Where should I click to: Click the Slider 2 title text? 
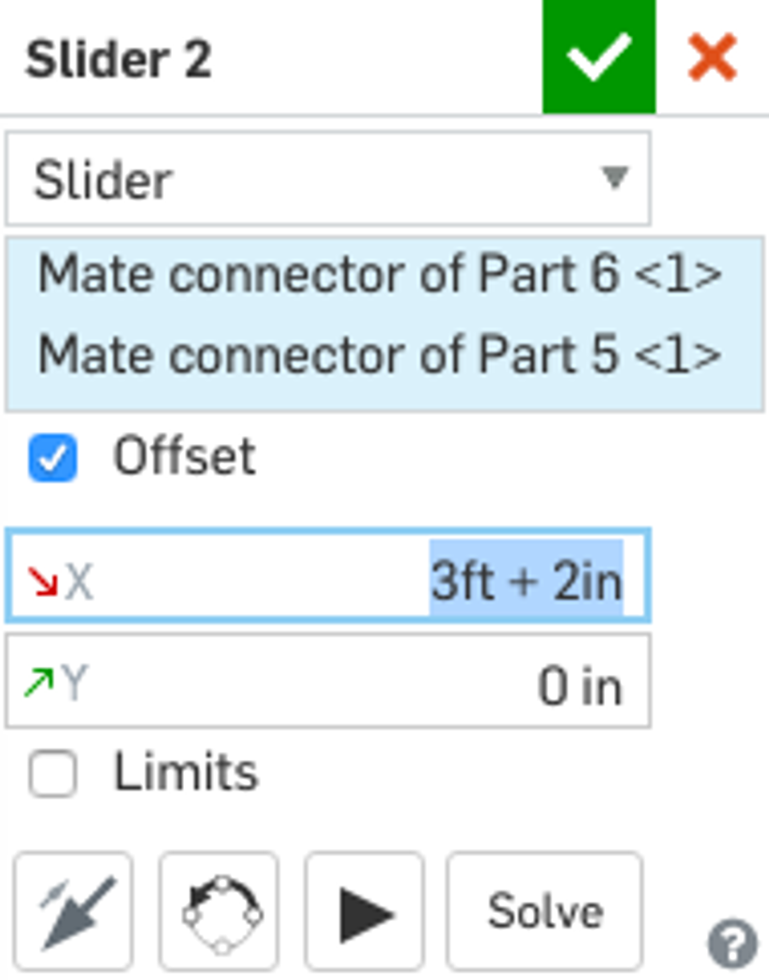point(118,59)
